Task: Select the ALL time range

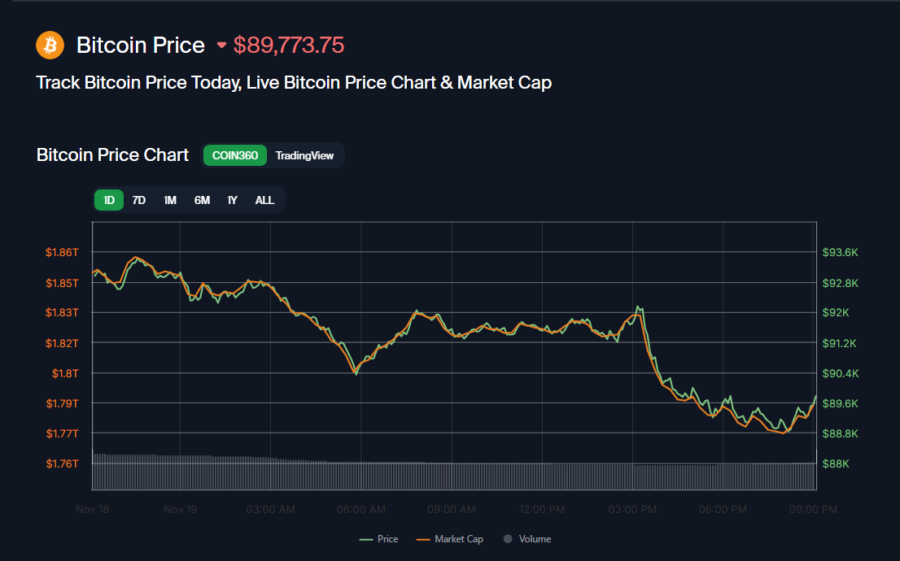Action: pyautogui.click(x=264, y=200)
